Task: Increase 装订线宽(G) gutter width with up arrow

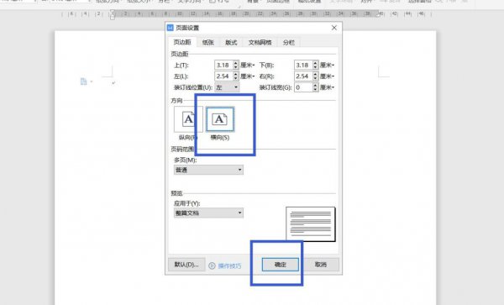Action: (x=316, y=85)
